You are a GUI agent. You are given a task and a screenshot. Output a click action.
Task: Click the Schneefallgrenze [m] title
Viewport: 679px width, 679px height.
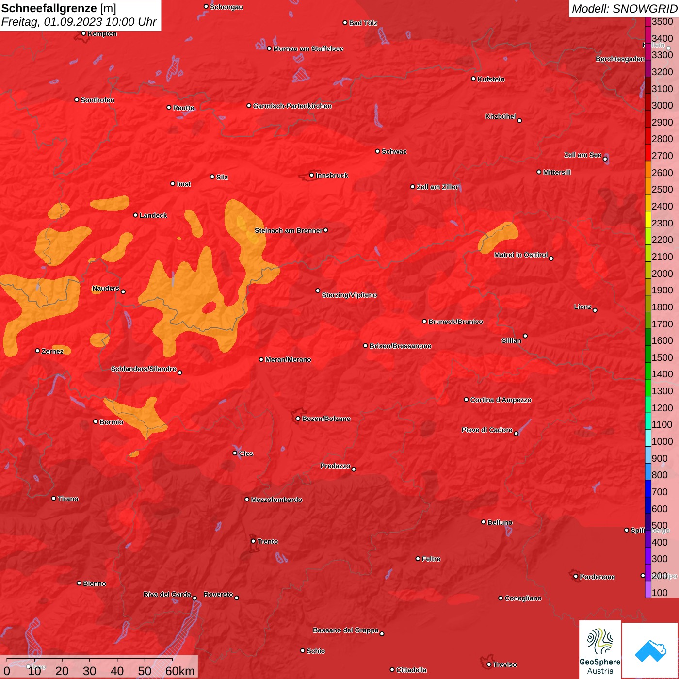click(x=59, y=8)
